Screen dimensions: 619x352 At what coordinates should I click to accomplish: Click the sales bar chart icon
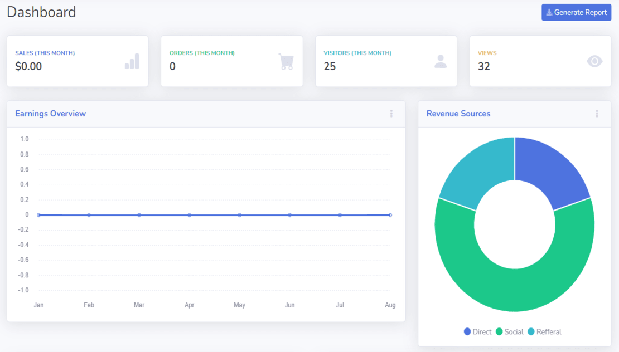pos(132,61)
